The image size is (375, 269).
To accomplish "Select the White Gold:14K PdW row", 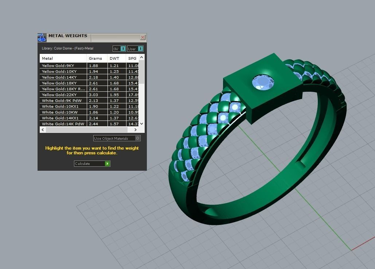I will click(x=89, y=124).
